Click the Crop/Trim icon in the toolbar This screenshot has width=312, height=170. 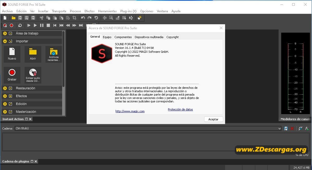74,18
